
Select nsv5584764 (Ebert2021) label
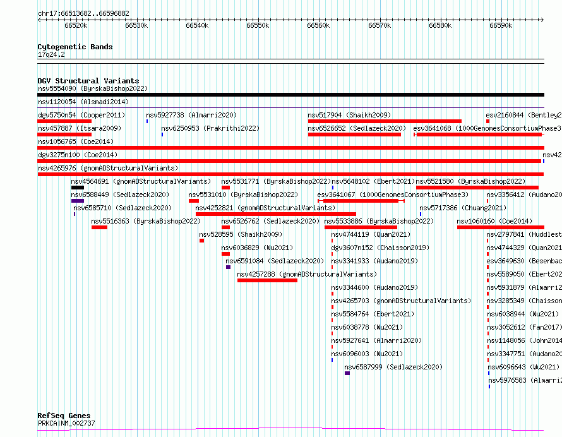click(373, 314)
